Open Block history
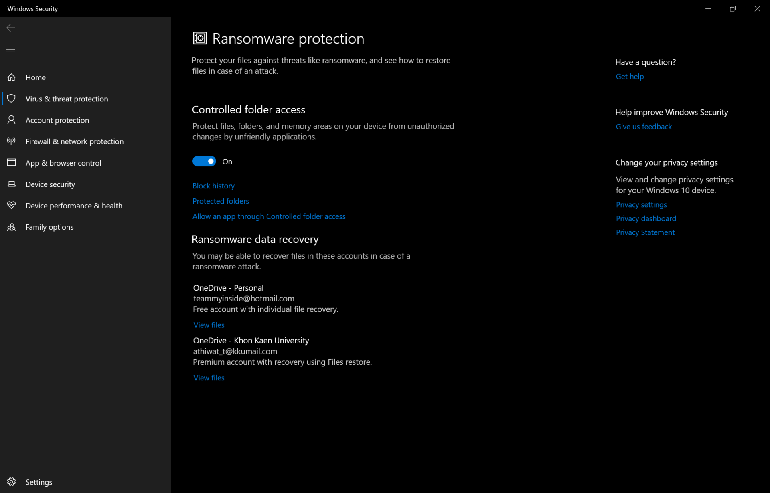The image size is (770, 493). click(x=213, y=186)
